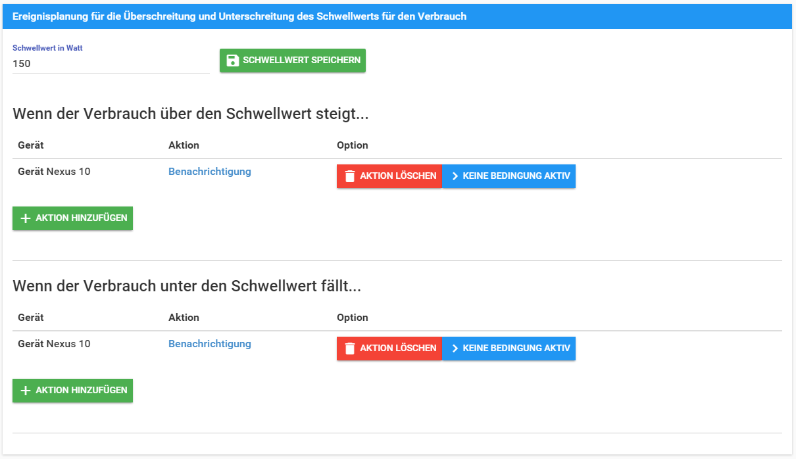Expand 'Keine Bedingung aktiv' for falling threshold
Image resolution: width=796 pixels, height=459 pixels.
[509, 349]
